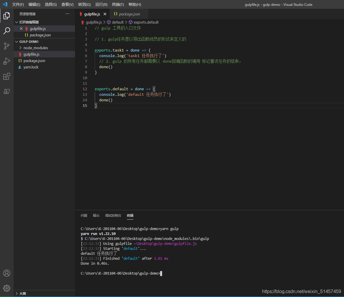
Task: Click the cube icon beside exports.default breadcrumb
Action: click(130, 22)
